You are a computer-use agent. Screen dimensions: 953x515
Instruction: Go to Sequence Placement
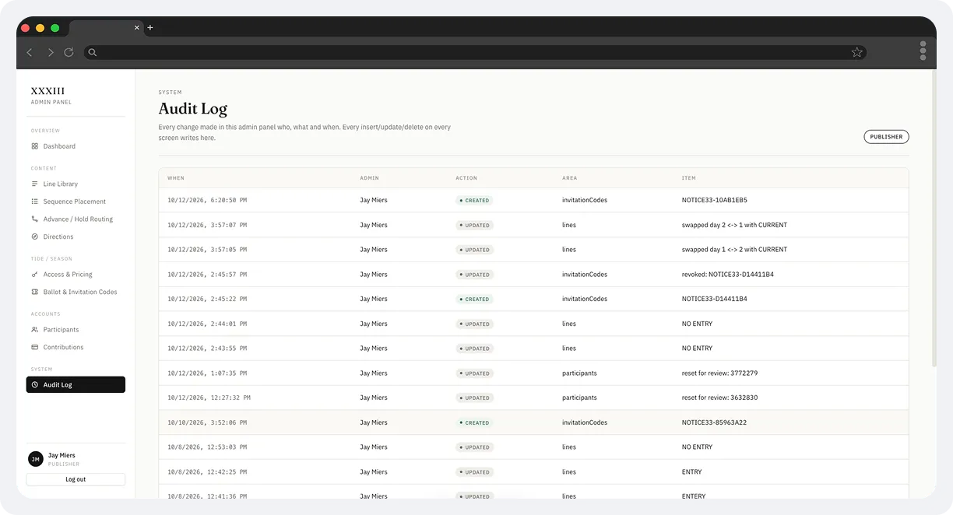click(x=76, y=201)
